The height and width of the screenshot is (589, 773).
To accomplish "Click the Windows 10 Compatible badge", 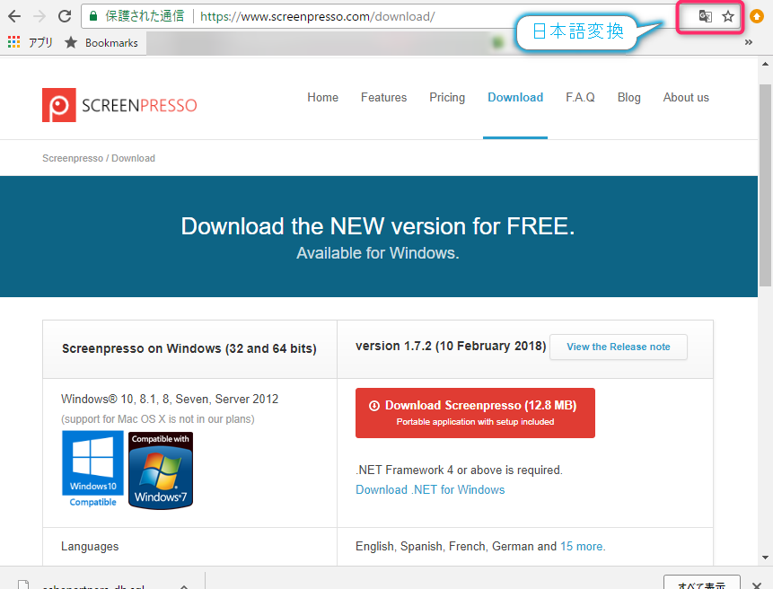I will coord(92,469).
